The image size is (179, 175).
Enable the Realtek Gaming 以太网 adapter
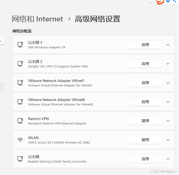click(145, 159)
